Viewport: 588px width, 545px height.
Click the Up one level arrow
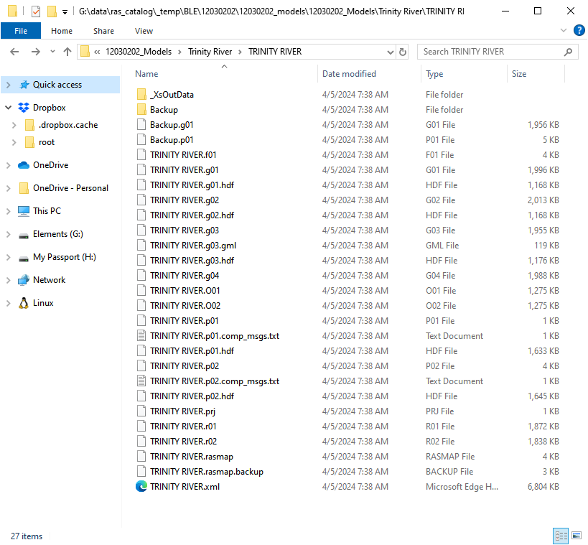coord(67,52)
